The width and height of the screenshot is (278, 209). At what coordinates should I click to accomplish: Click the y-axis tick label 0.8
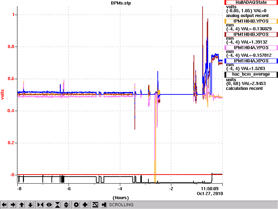(11, 47)
